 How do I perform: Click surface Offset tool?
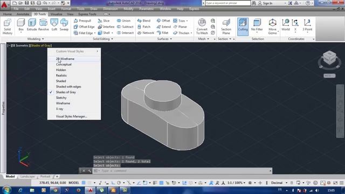163,20
